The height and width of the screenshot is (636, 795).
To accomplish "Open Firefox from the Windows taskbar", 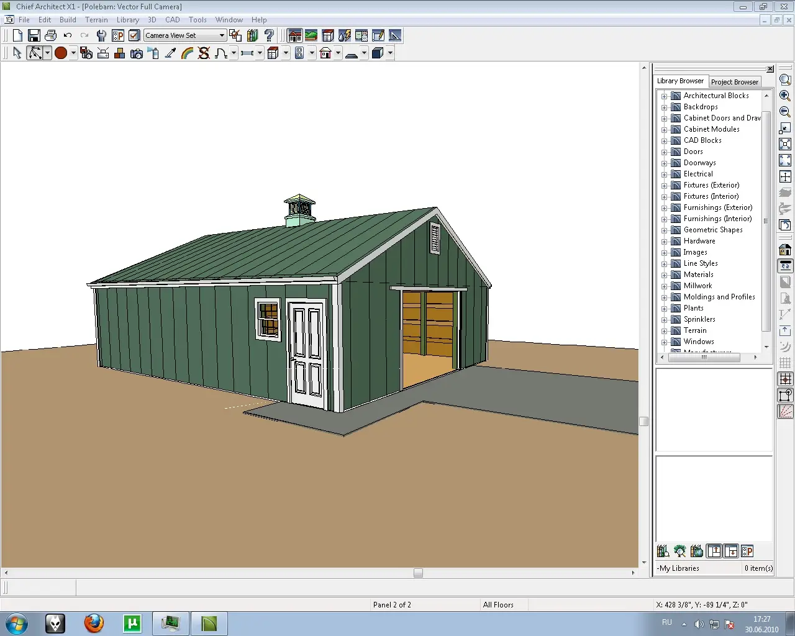I will (x=94, y=623).
